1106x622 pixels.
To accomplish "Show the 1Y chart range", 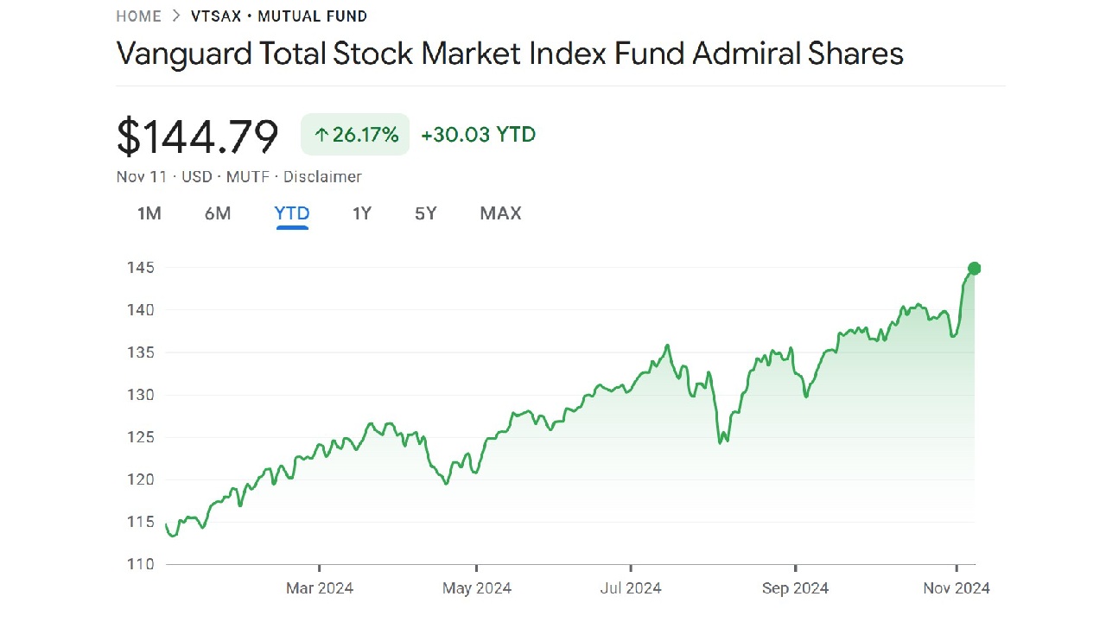I will pos(362,213).
